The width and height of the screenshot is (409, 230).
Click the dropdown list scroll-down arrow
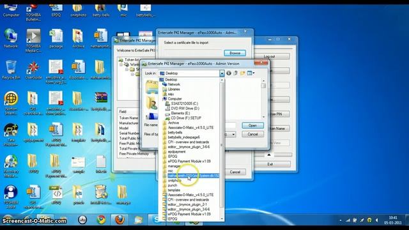tap(222, 218)
